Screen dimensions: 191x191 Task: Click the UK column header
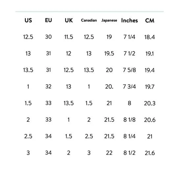pos(69,20)
